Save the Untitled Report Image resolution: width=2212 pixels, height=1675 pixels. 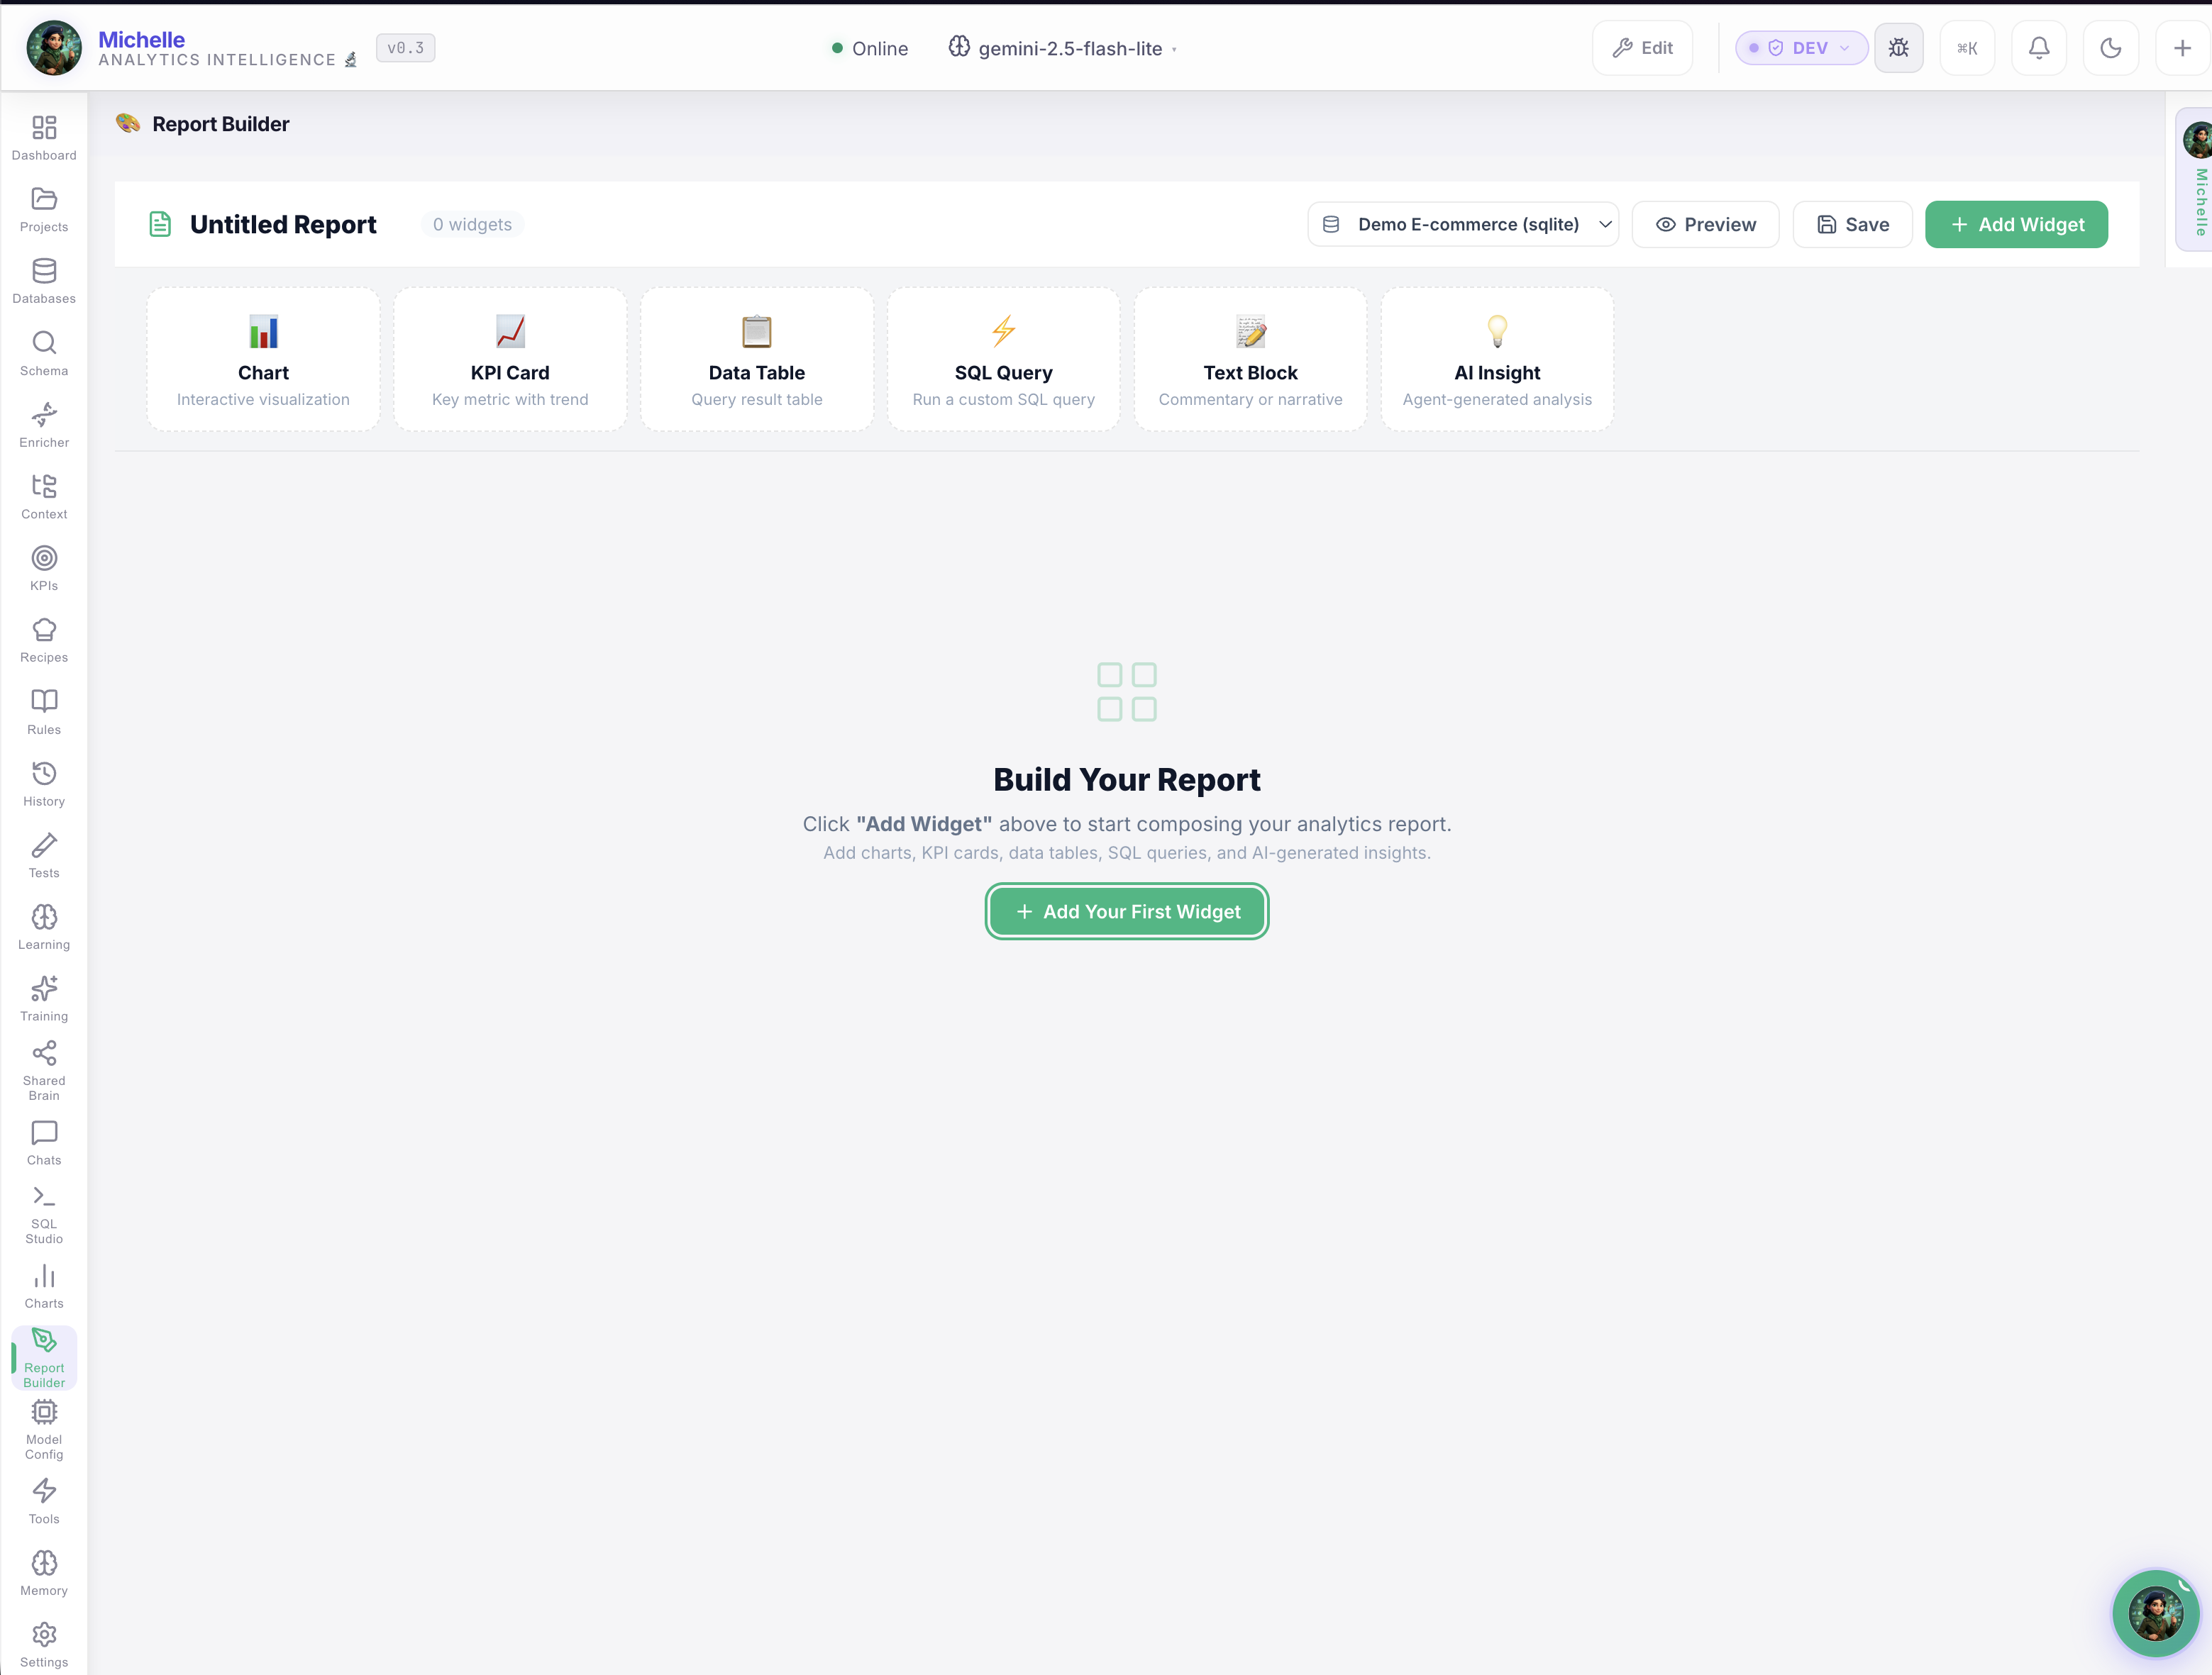pyautogui.click(x=1852, y=224)
